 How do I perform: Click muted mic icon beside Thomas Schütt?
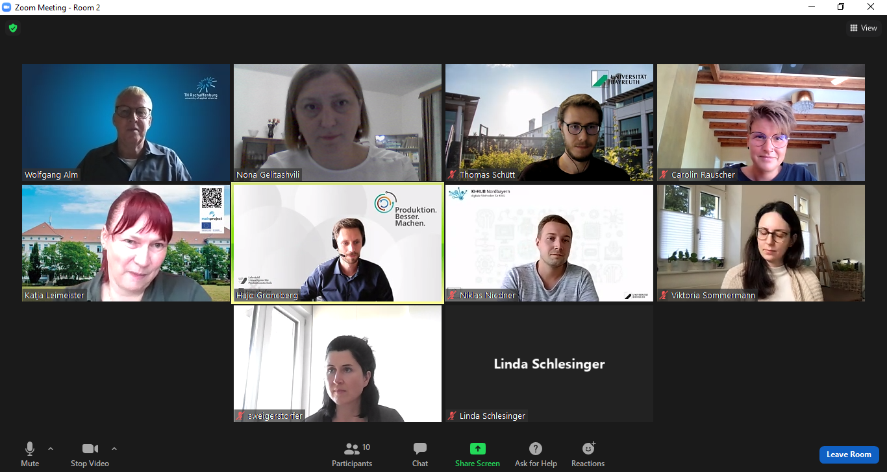pos(452,175)
